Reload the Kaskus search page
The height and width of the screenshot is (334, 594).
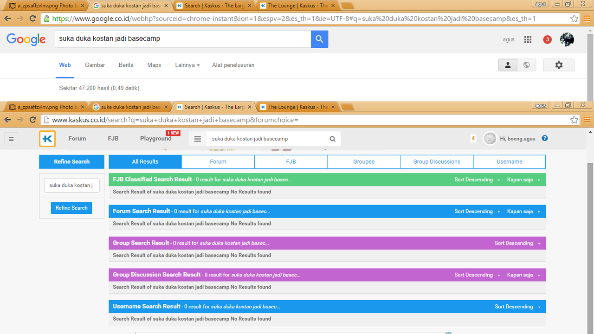[32, 120]
